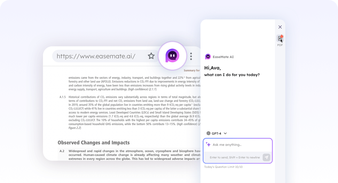The image size is (338, 183).
Task: Close the EaseMate side panel
Action: point(280,27)
